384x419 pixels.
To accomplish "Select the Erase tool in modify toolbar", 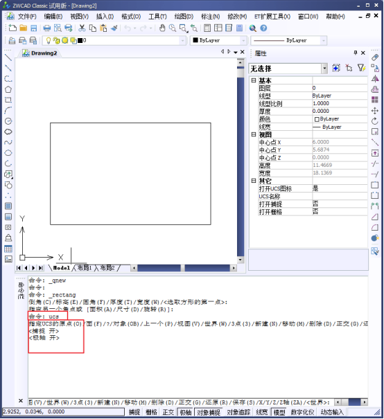I will point(375,57).
